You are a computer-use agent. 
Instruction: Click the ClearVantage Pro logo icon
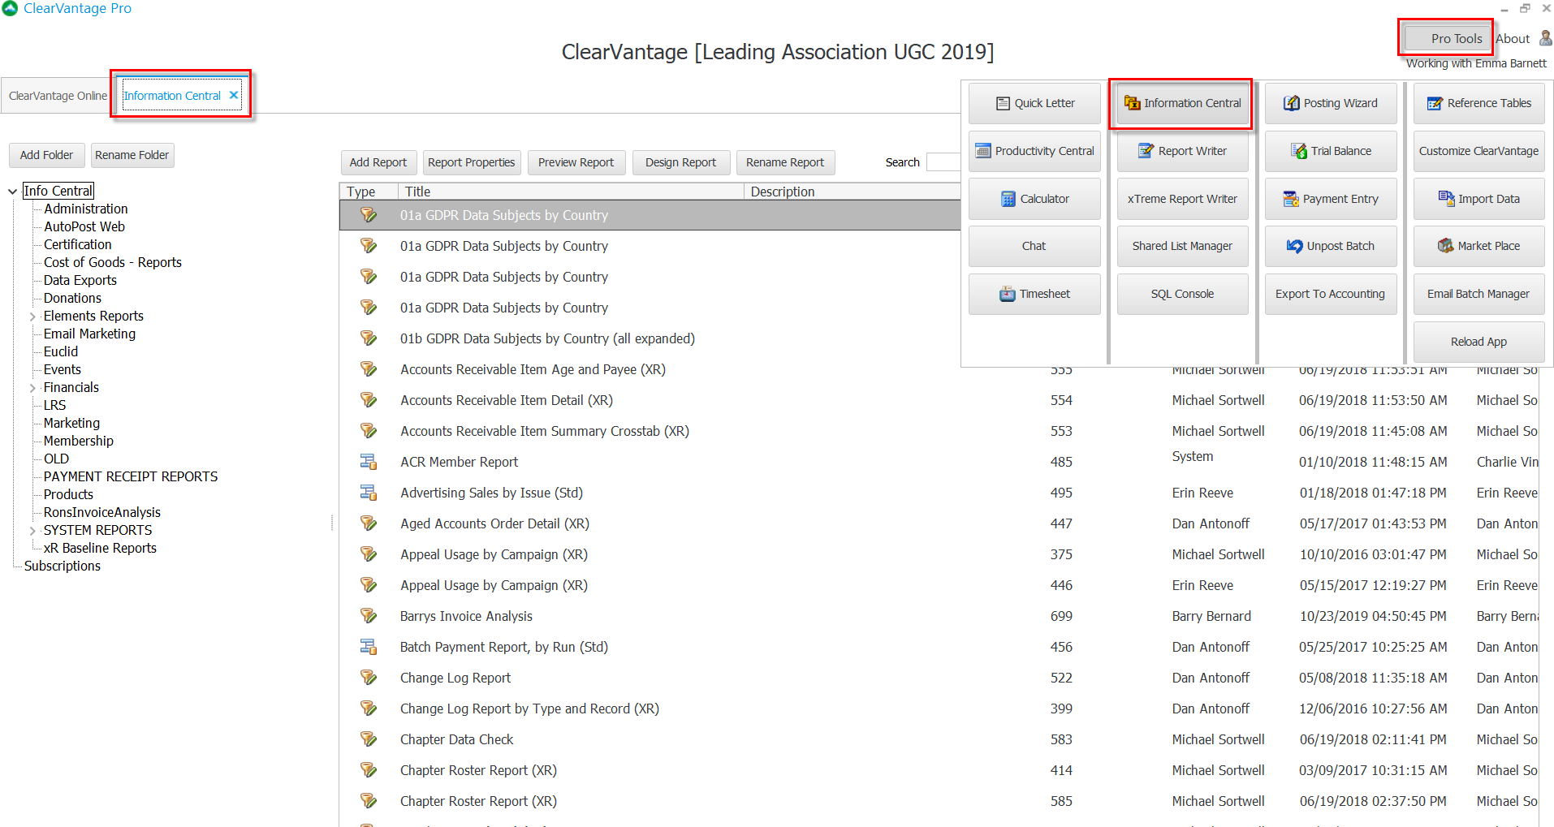click(10, 8)
